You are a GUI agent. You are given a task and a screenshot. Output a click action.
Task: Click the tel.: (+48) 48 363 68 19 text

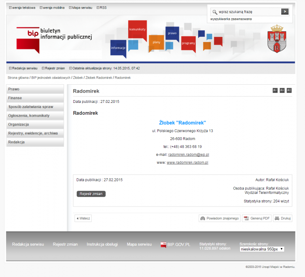(182, 147)
